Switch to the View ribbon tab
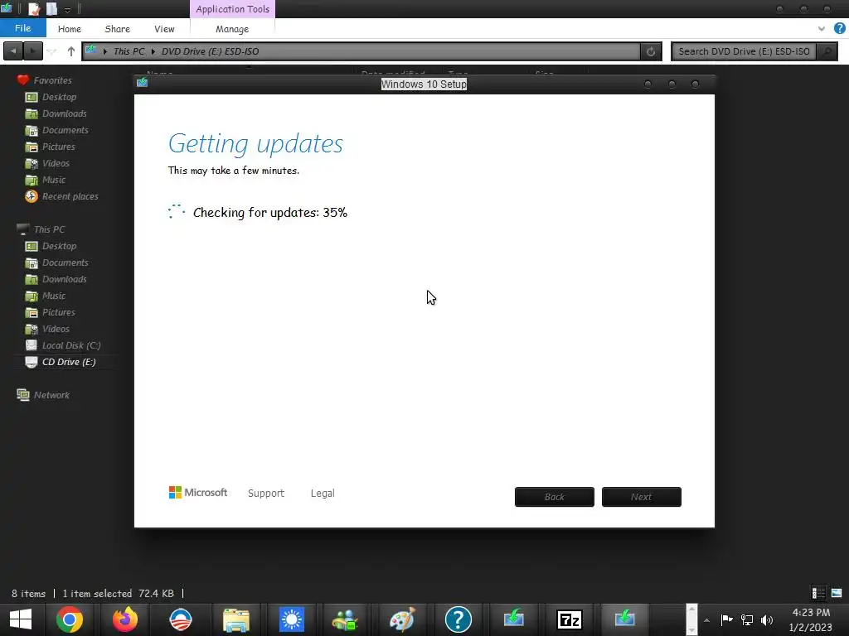The height and width of the screenshot is (636, 849). [164, 29]
